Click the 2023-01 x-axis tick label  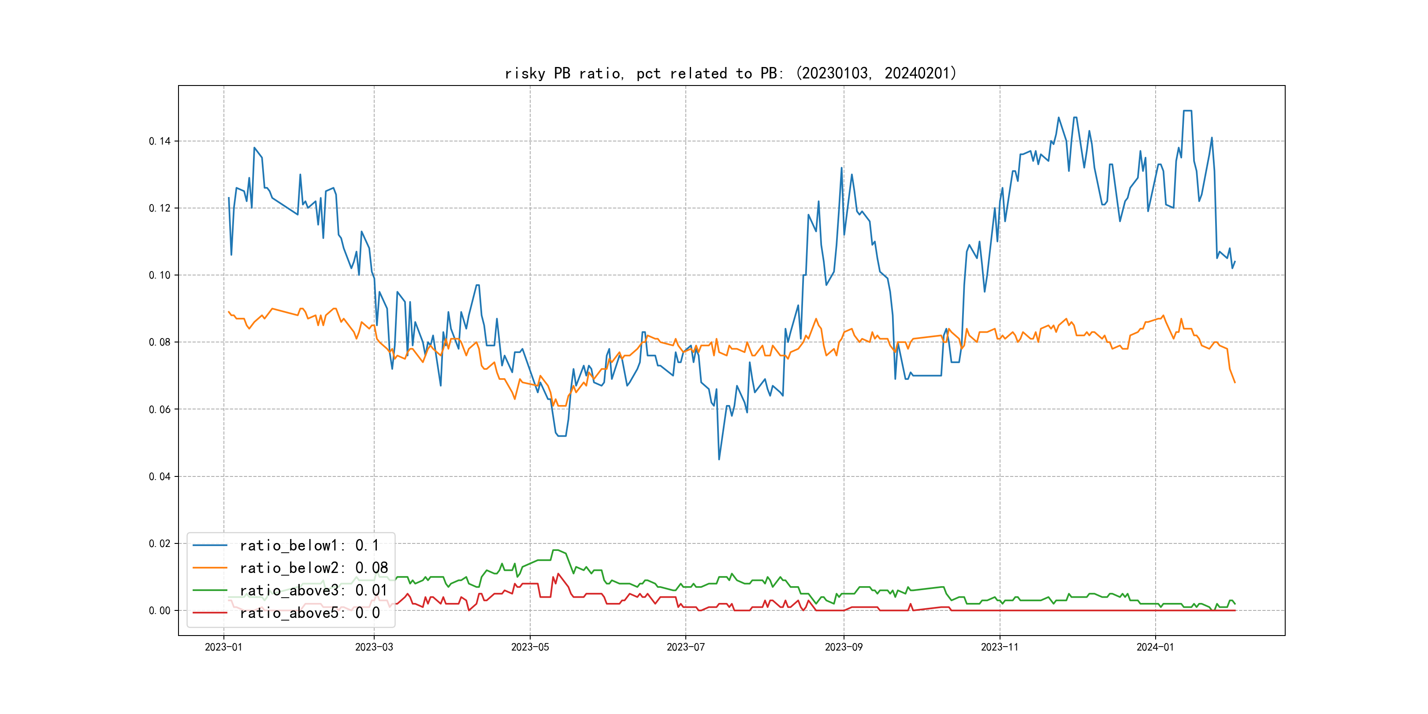tap(223, 647)
